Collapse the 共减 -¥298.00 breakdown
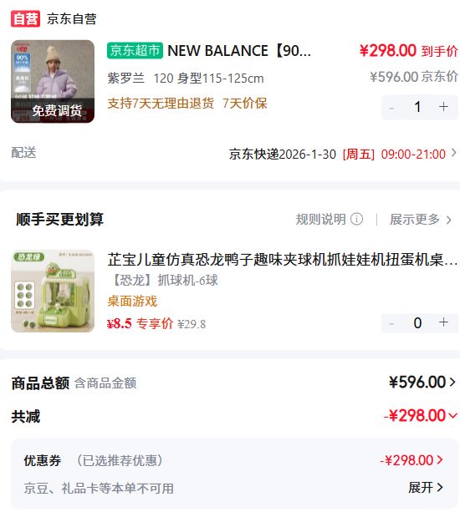 452,416
